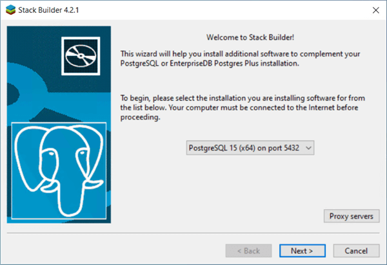Click the 'Welcome to Stack Builder!' heading

click(x=250, y=37)
